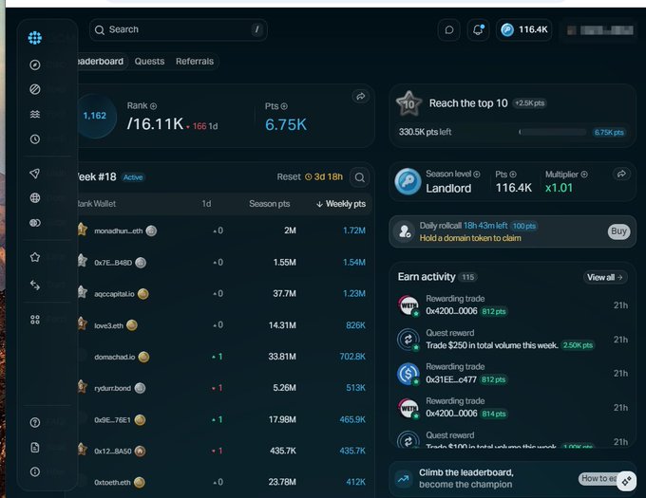Sort table by Weekly pts column
This screenshot has width=646, height=498.
coord(341,204)
